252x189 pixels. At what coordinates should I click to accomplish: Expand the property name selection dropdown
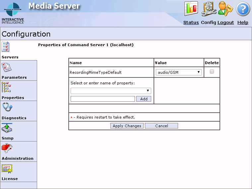tap(111, 91)
